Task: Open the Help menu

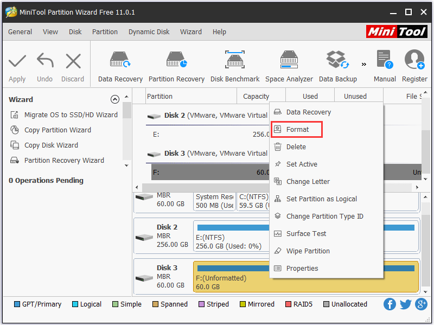Action: click(219, 32)
